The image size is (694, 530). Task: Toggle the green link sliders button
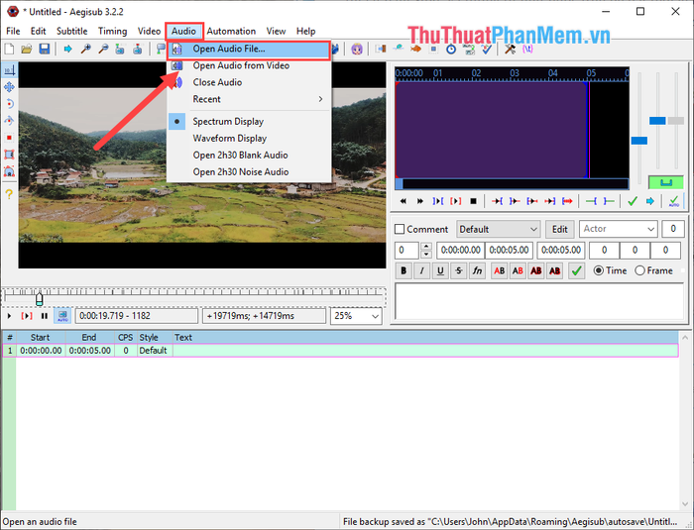pos(665,182)
